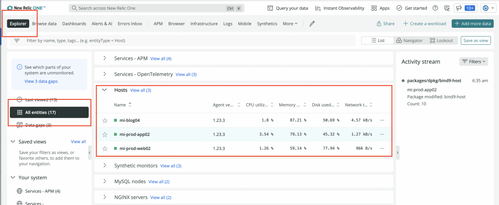Collapse the Hosts section

(x=104, y=90)
